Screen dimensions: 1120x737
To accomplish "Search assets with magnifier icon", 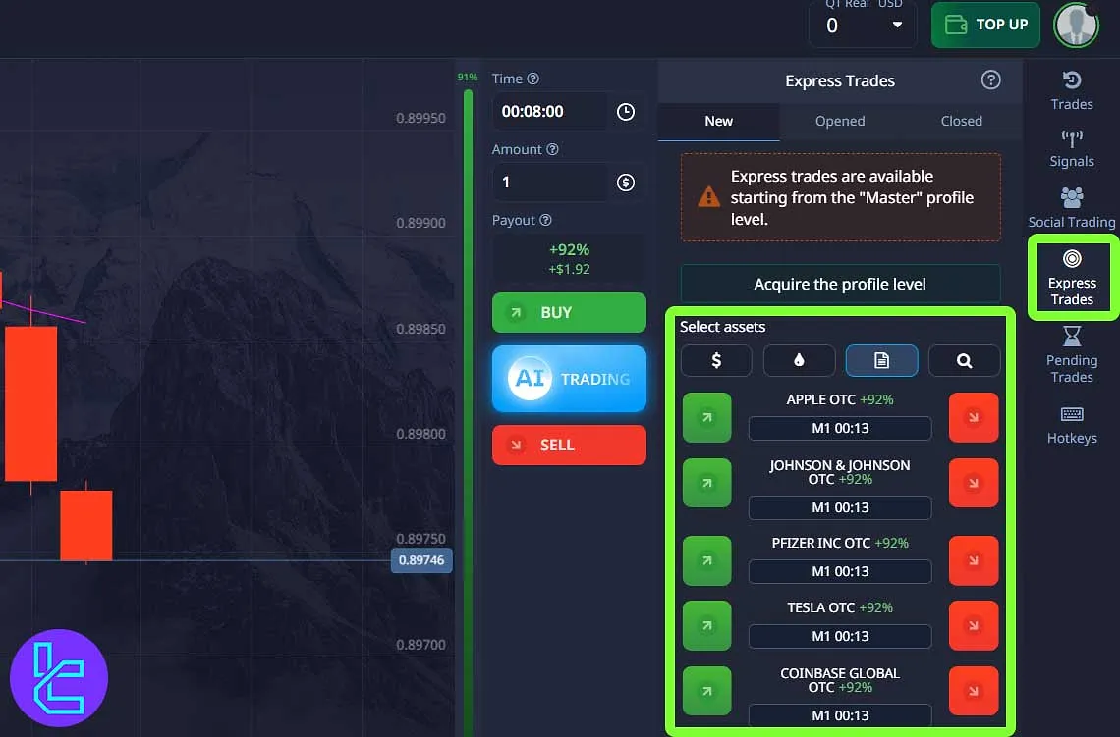I will [x=964, y=360].
